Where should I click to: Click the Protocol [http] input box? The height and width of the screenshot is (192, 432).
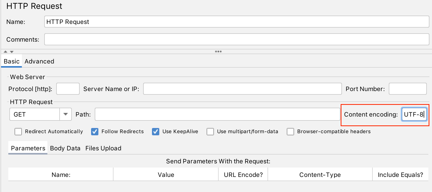tap(68, 89)
